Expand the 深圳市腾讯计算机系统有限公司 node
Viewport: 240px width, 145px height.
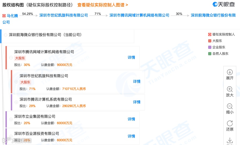[16, 102]
